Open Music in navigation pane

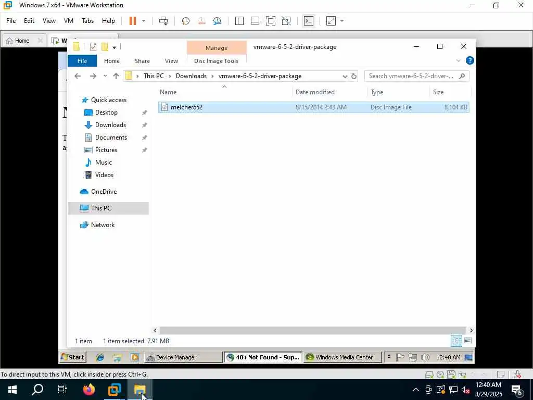104,162
